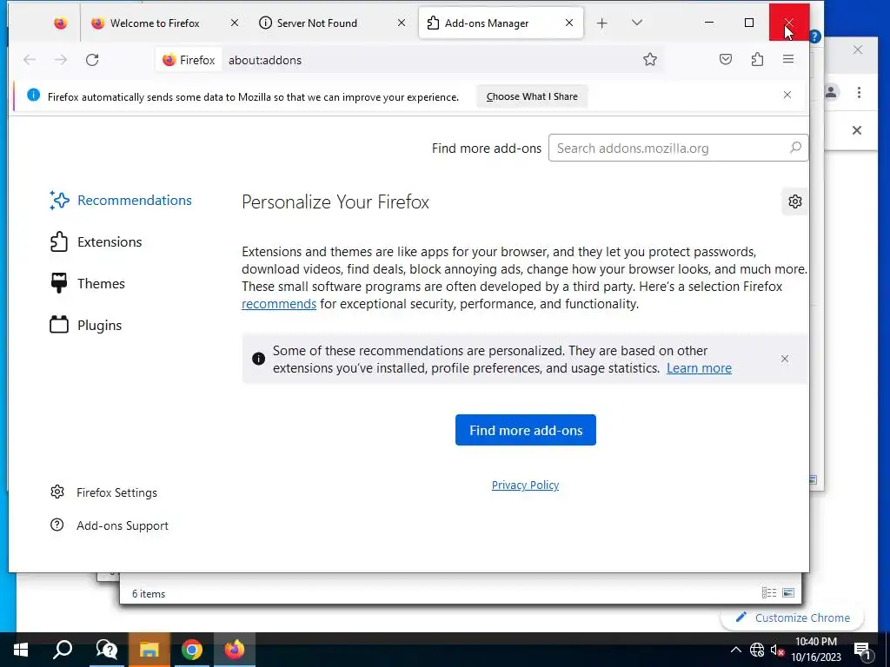This screenshot has height=667, width=890.
Task: Click the blue Find more add-ons button
Action: (526, 430)
